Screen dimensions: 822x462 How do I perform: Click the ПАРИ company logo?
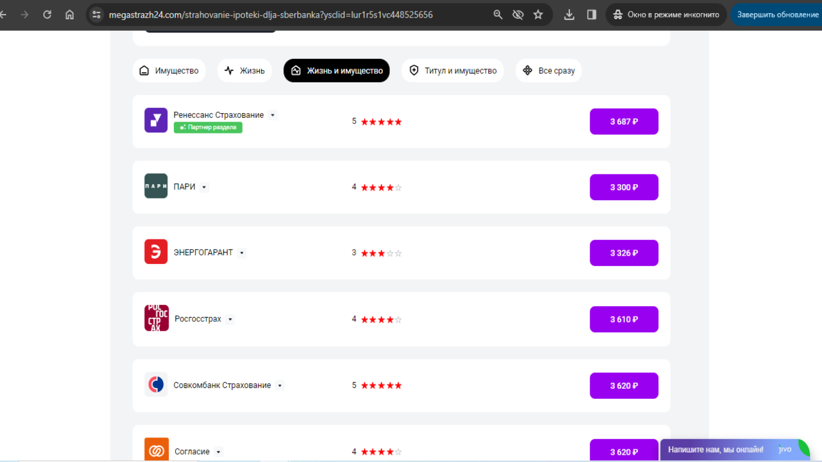(156, 186)
